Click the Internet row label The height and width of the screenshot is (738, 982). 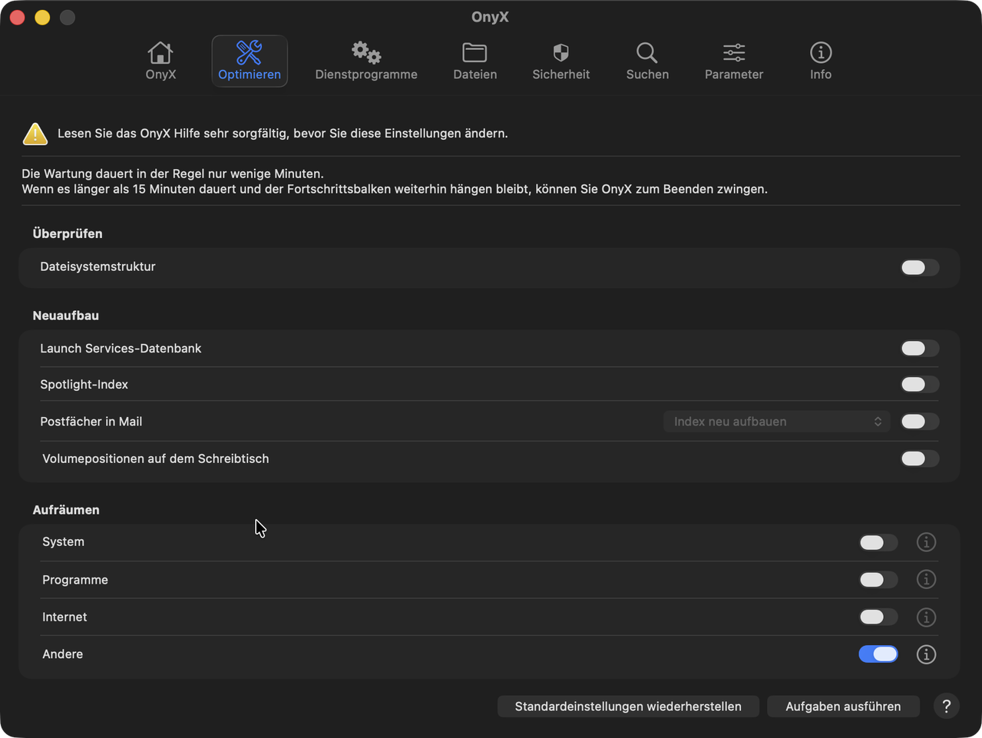64,617
